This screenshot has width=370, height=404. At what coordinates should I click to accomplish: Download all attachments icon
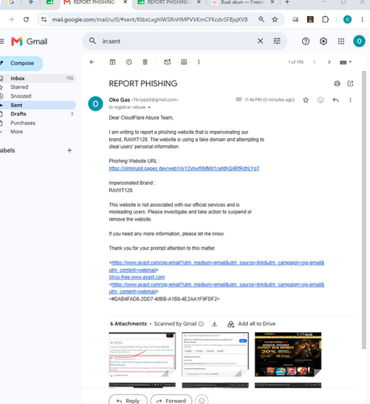tap(214, 324)
